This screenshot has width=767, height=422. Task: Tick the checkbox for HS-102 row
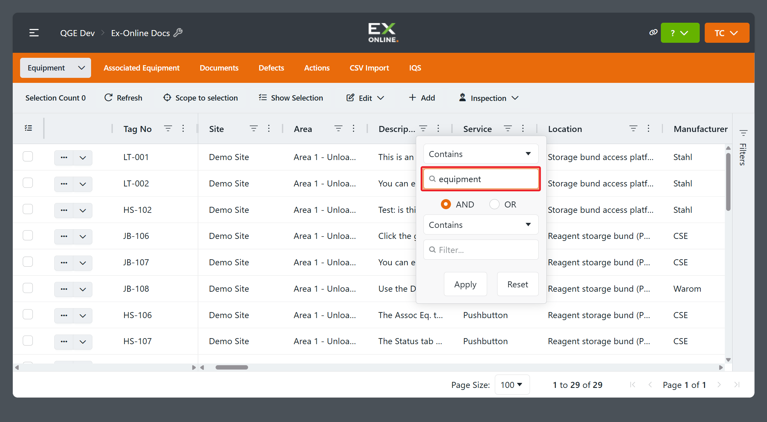click(28, 209)
